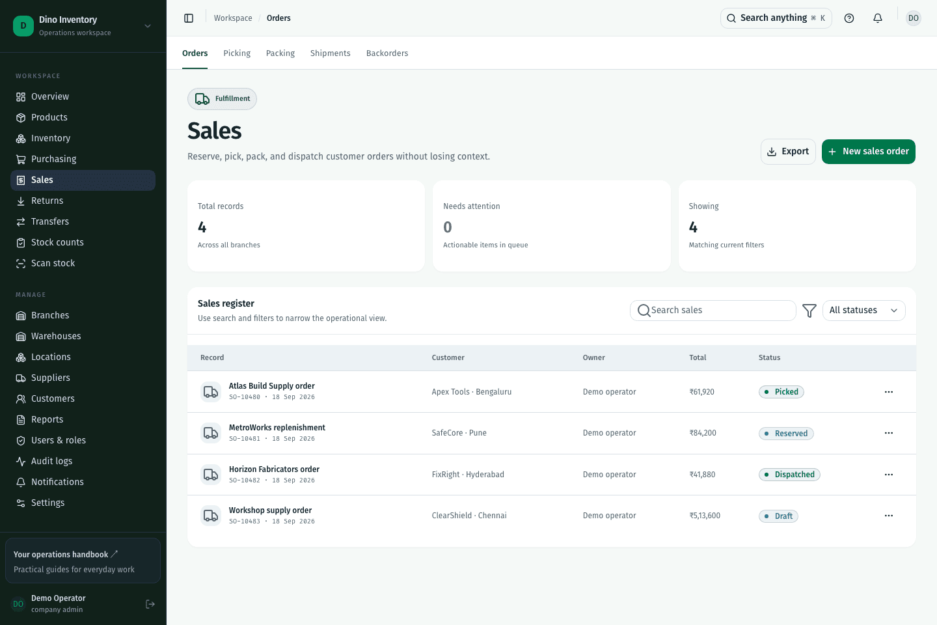
Task: Click the New sales order button
Action: 869,152
